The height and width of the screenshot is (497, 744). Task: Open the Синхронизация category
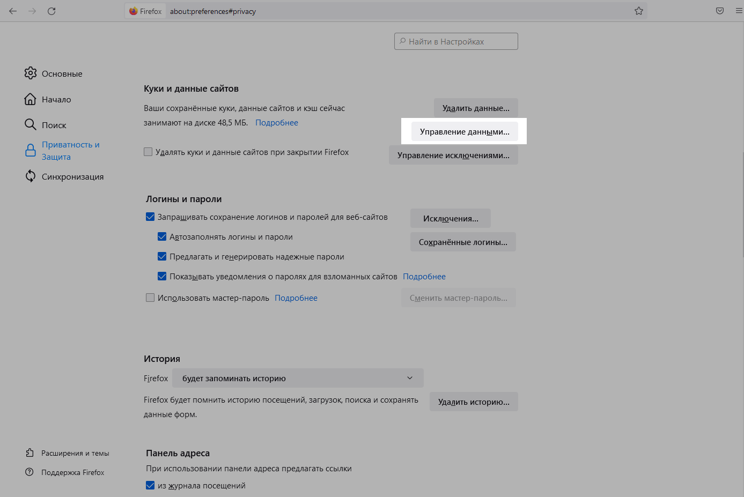73,176
